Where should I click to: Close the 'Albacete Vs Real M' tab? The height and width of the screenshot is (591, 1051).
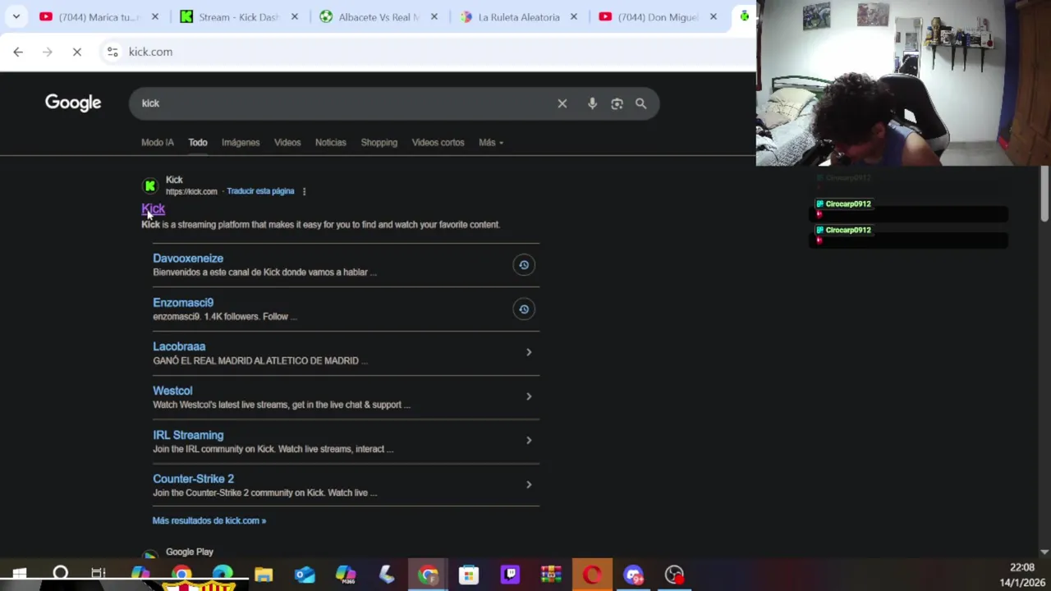[x=434, y=16]
